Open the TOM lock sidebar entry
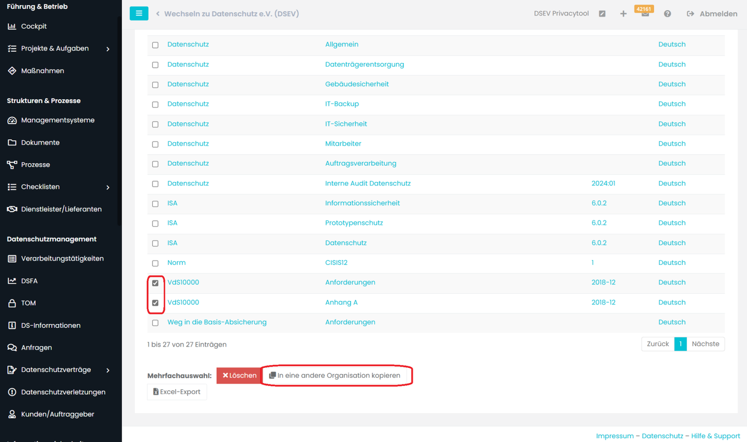 point(28,303)
